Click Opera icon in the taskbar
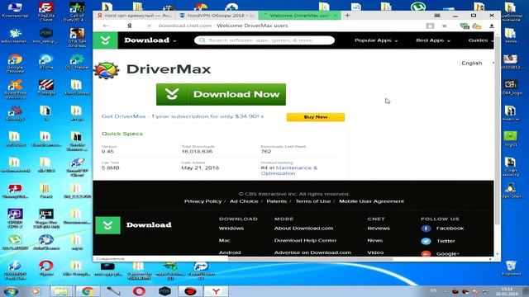The height and width of the screenshot is (297, 529). click(x=139, y=291)
